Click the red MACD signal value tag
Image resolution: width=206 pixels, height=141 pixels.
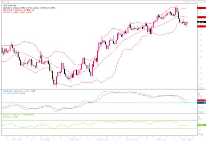(x=200, y=100)
